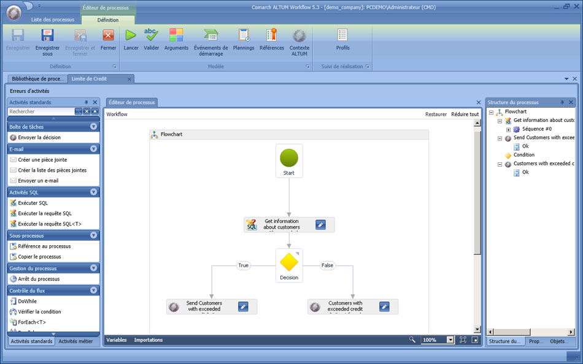Collapse the Activités SQL group
583x364 pixels.
(93, 192)
